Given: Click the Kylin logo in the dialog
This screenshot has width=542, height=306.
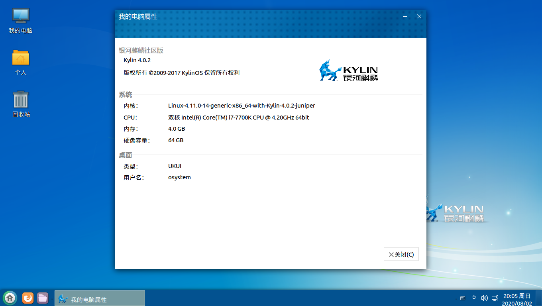Looking at the screenshot, I should 349,70.
